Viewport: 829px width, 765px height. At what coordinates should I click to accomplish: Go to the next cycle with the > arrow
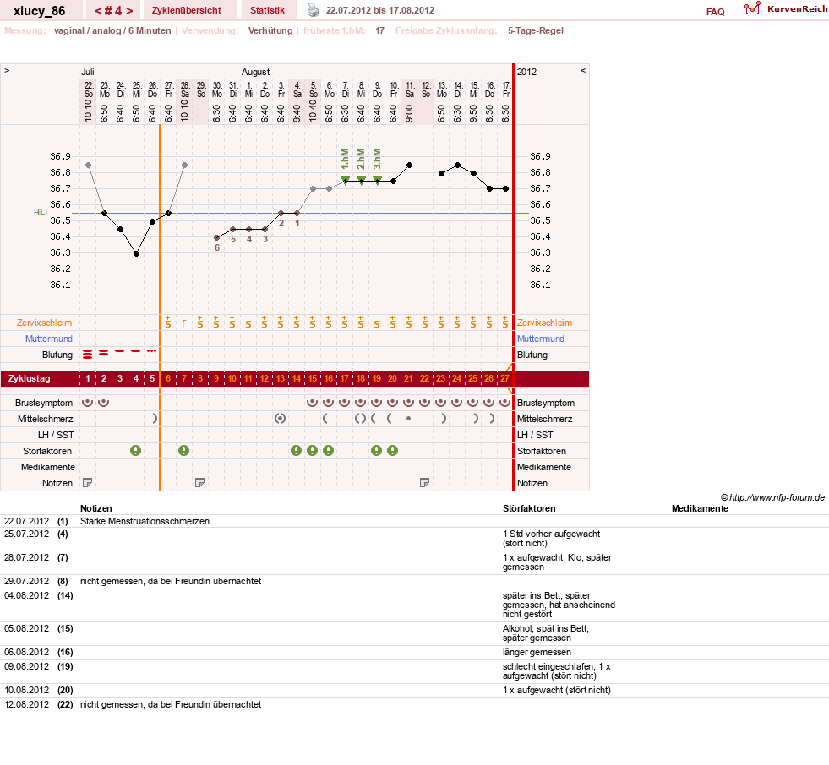click(129, 11)
